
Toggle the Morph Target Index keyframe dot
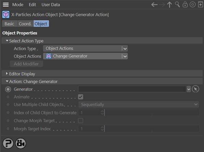point(8,129)
